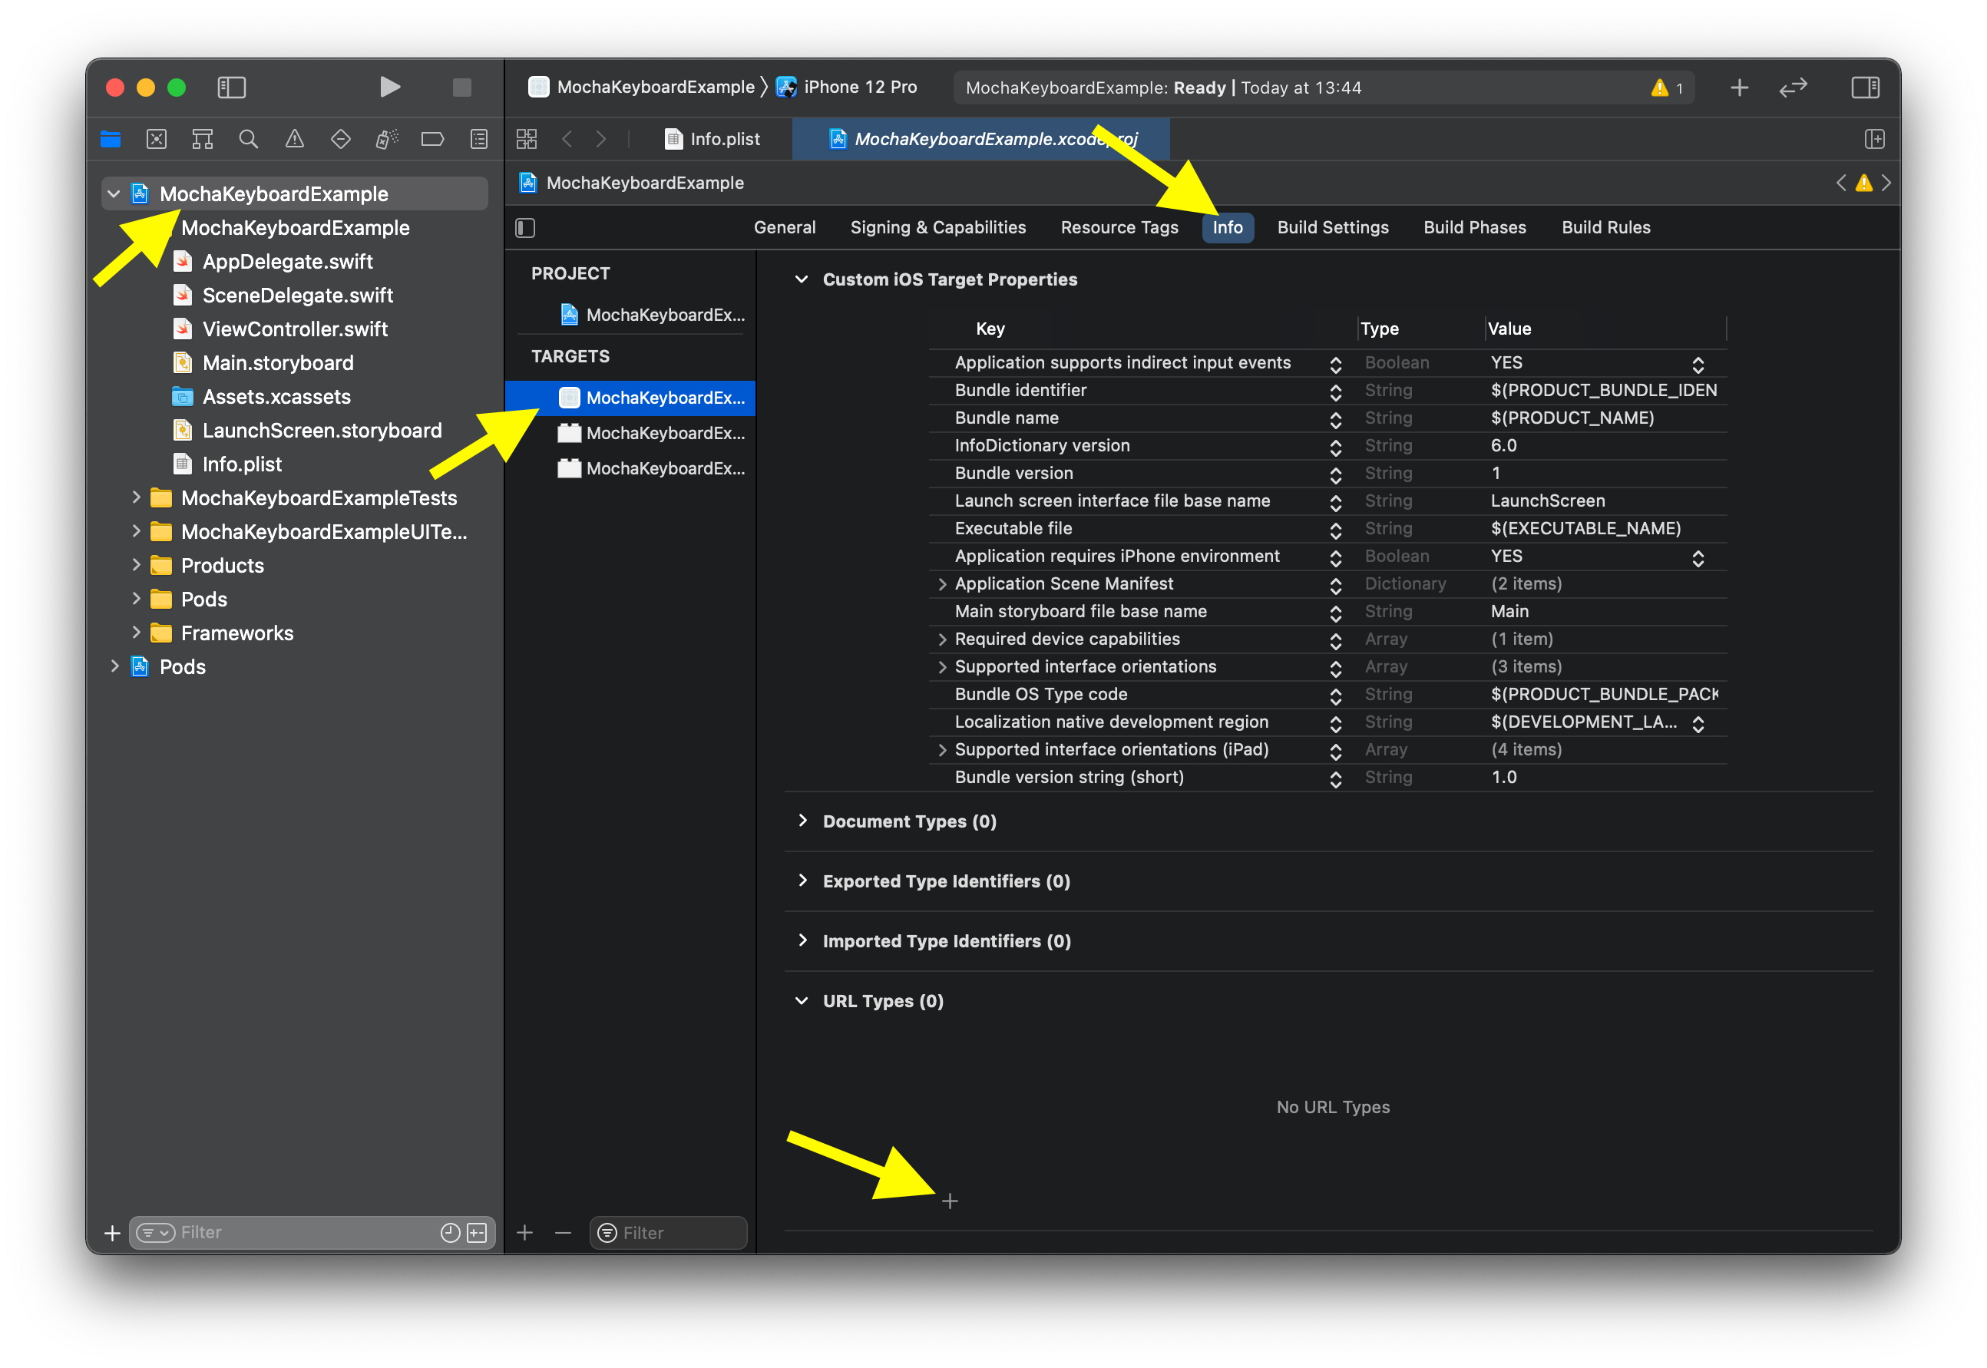
Task: Collapse the MochaKeyboardExample project root
Action: [x=113, y=193]
